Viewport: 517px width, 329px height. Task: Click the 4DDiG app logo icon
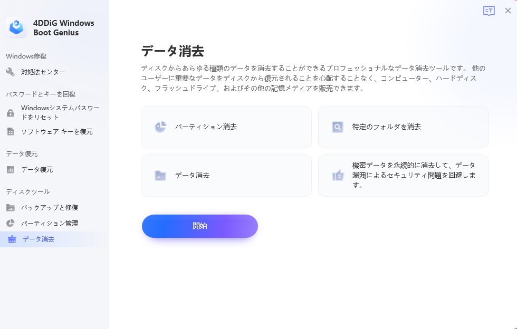[16, 27]
